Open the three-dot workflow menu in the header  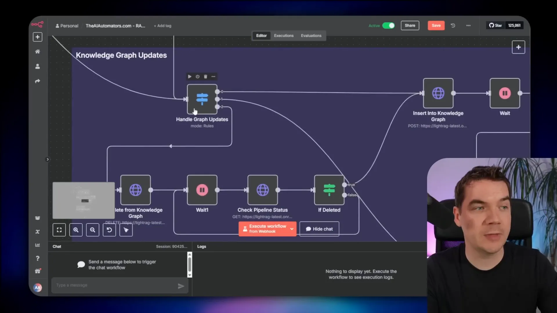(468, 26)
